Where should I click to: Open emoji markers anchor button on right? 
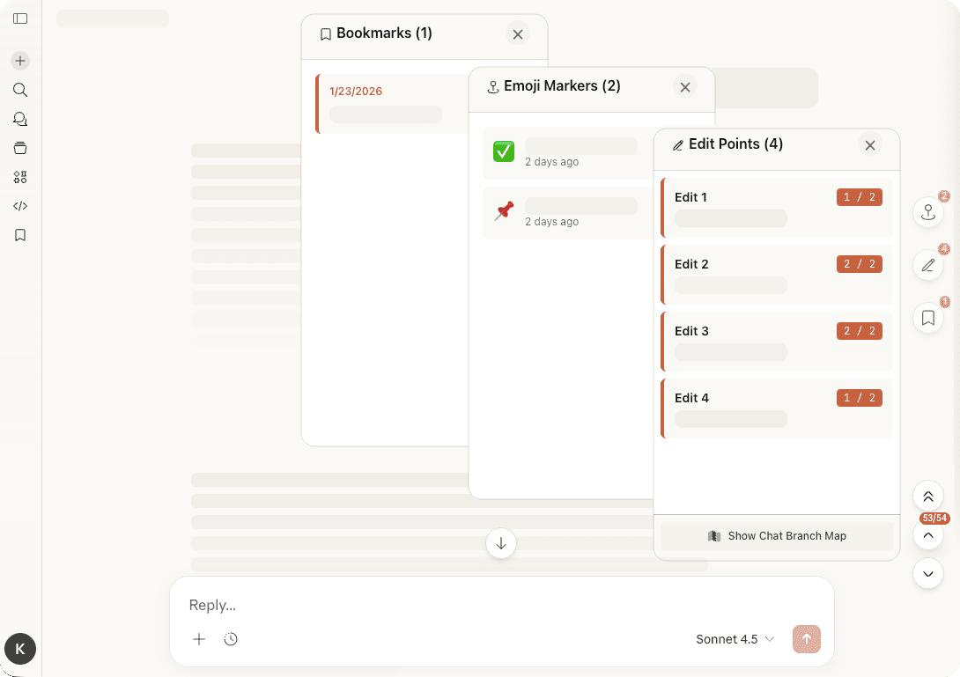(x=927, y=212)
